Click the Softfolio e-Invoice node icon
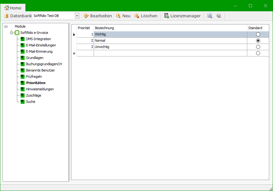Viewport: 273px width, 191px height. point(17,33)
